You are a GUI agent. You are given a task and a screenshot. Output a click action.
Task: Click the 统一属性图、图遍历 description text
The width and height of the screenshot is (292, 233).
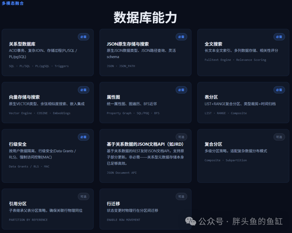pos(132,104)
